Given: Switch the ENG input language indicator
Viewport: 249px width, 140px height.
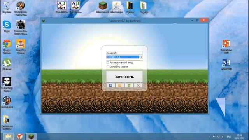Looking at the screenshot, I should tap(229, 136).
